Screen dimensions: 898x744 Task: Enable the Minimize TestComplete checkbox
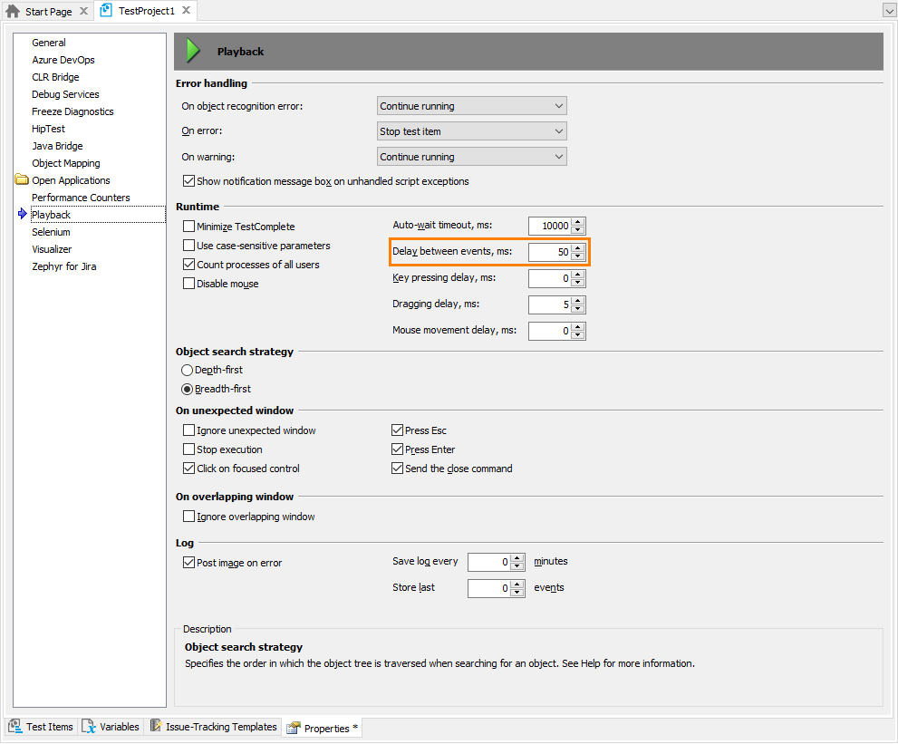click(x=188, y=227)
